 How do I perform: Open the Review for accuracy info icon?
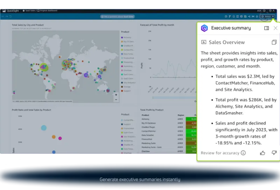(x=243, y=153)
